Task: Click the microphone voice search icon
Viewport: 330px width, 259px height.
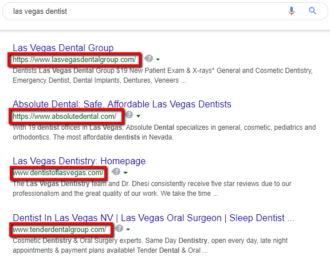Action: [292, 11]
